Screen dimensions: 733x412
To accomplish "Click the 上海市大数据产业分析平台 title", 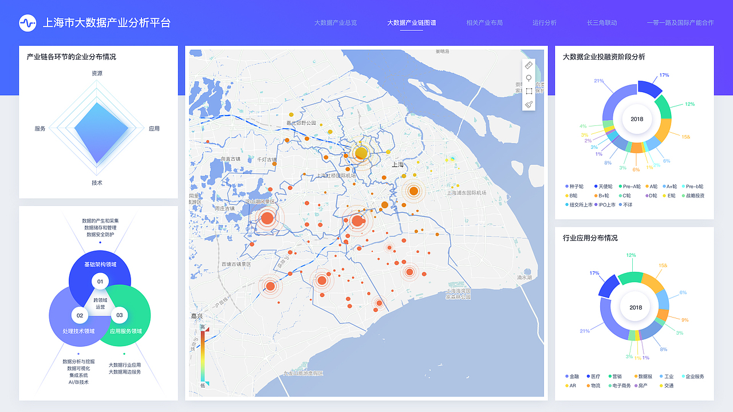I will tap(107, 23).
